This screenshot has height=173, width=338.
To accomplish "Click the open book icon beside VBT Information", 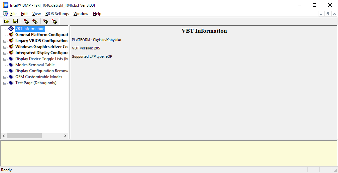I will 11,29.
